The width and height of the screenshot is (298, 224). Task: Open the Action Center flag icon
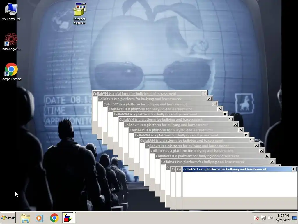256,218
